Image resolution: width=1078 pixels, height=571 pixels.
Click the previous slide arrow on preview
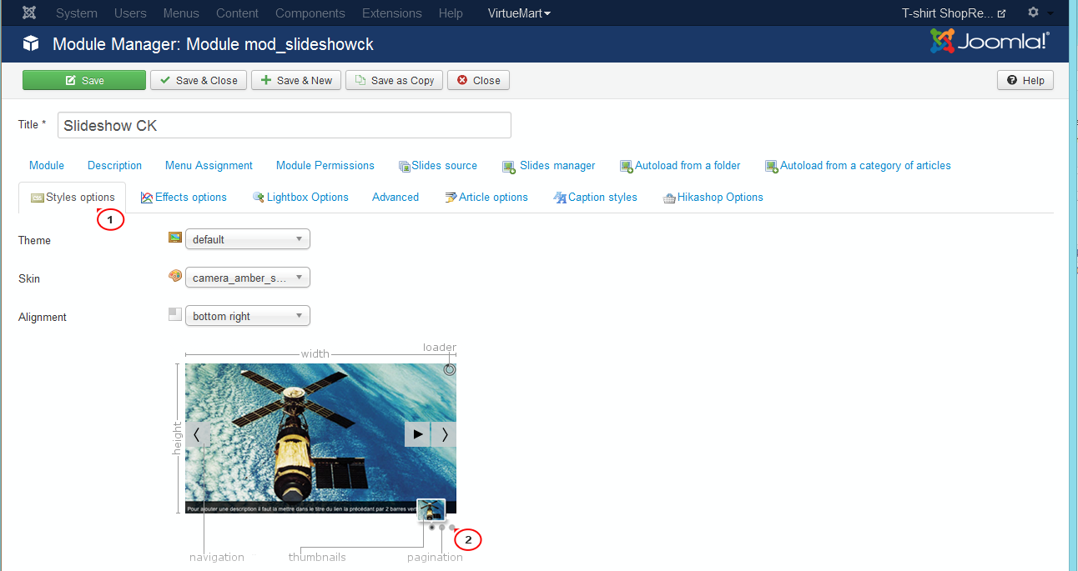click(197, 434)
